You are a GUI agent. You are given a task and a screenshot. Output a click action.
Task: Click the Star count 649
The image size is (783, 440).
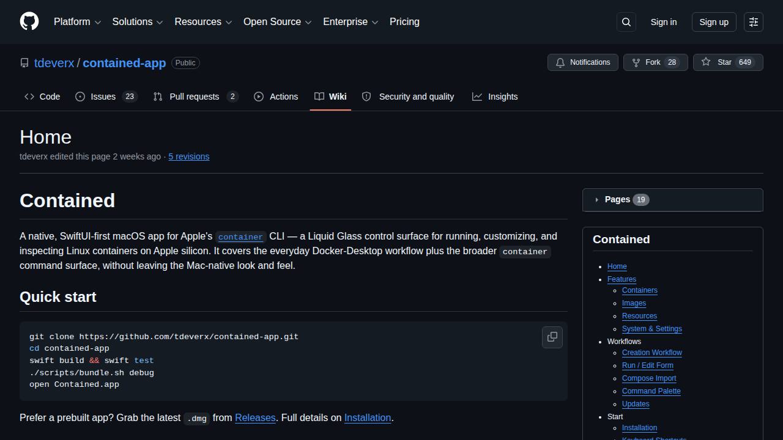pos(745,62)
